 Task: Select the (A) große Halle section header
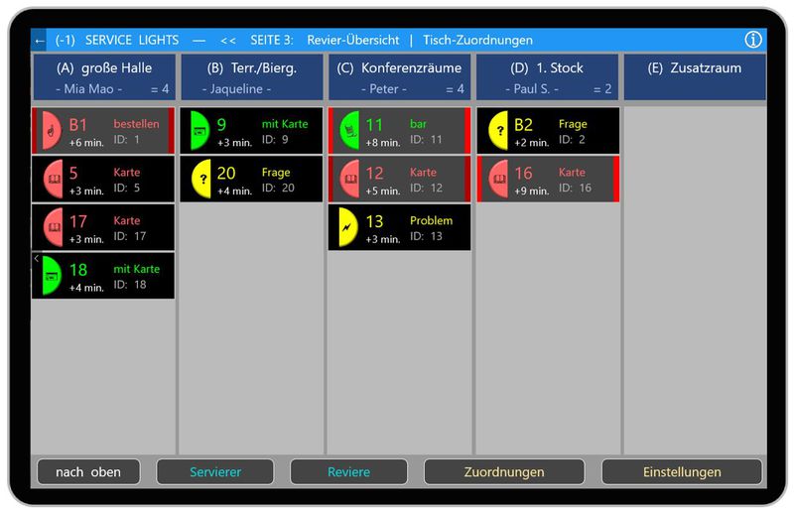(103, 77)
